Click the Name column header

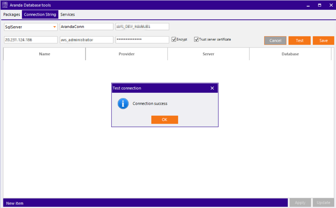point(44,54)
